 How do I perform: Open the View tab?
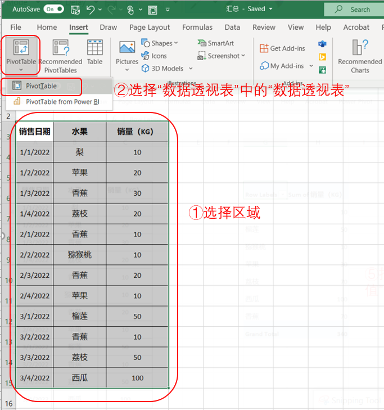(x=296, y=27)
